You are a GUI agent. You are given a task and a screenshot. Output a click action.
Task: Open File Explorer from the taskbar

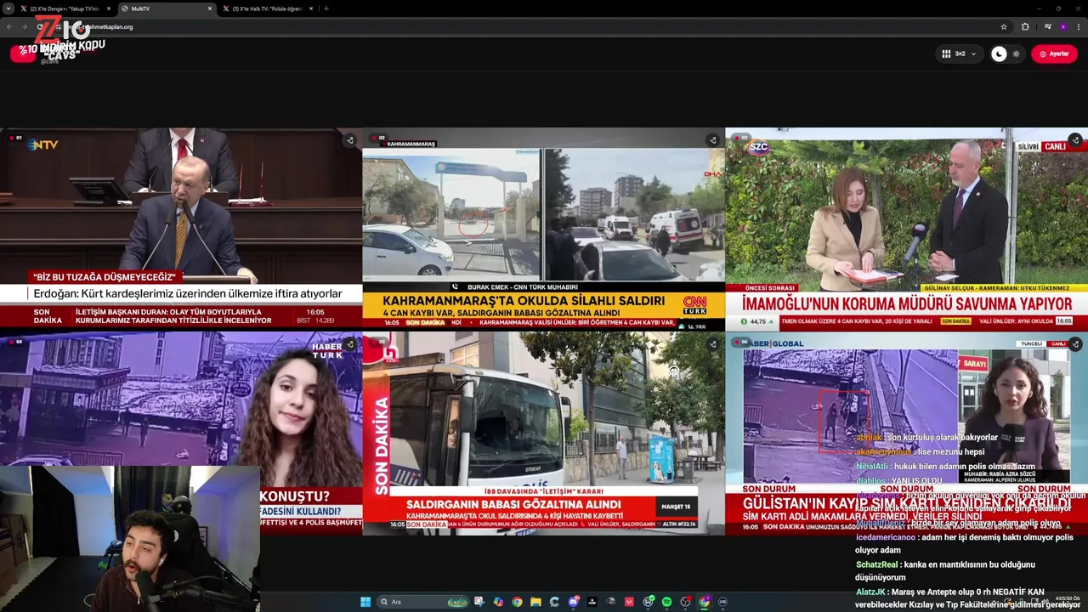tap(535, 602)
